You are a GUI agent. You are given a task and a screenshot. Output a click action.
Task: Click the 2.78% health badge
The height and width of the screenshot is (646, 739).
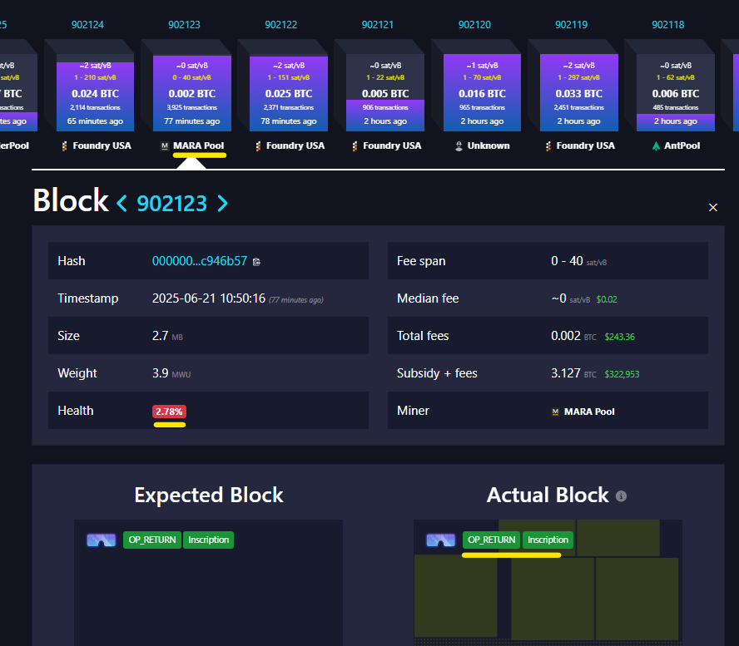coord(169,412)
